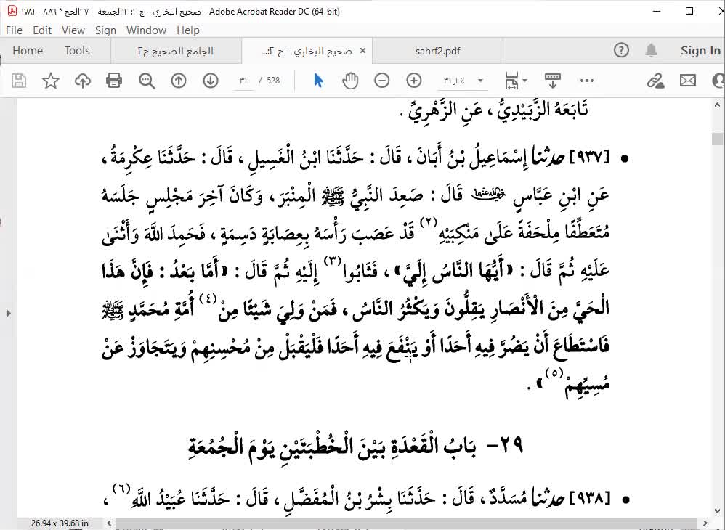Click the fit page scrolling icon
The image size is (725, 530).
(x=511, y=81)
